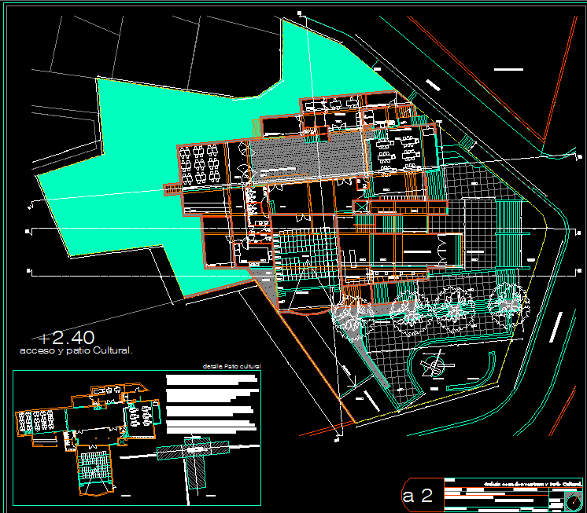Click the white notes text block in inset
This screenshot has width=587, height=513.
tap(212, 401)
